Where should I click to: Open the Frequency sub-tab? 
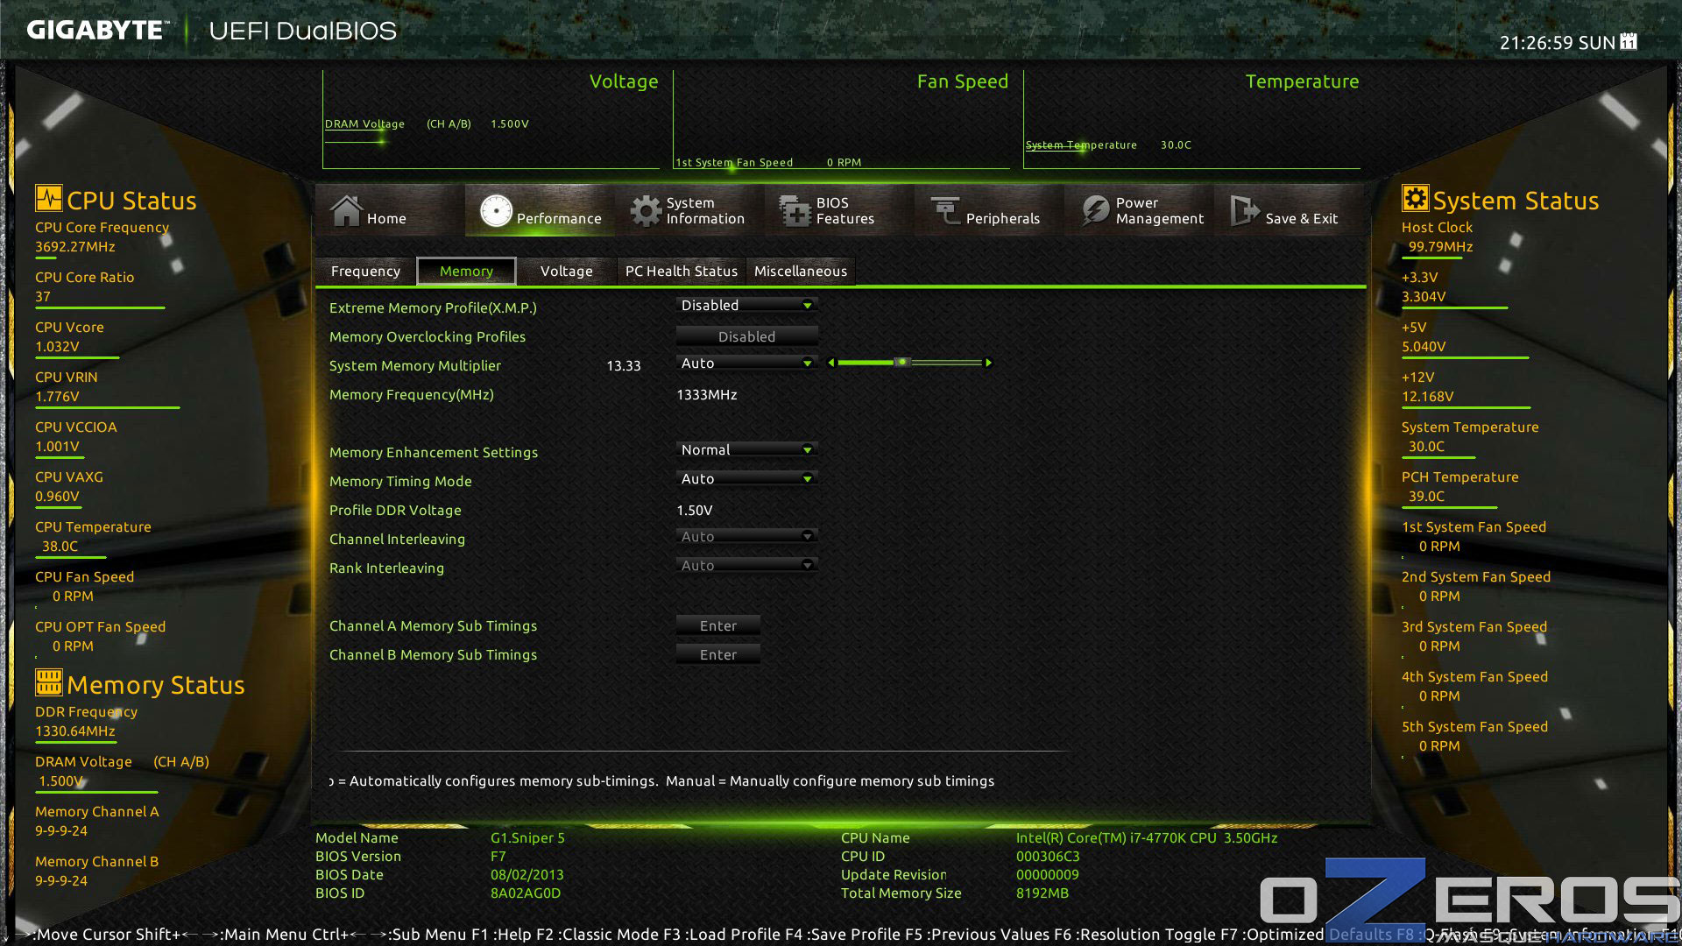point(365,272)
